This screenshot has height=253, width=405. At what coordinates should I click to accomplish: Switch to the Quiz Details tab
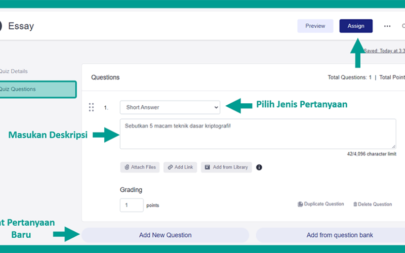click(14, 71)
